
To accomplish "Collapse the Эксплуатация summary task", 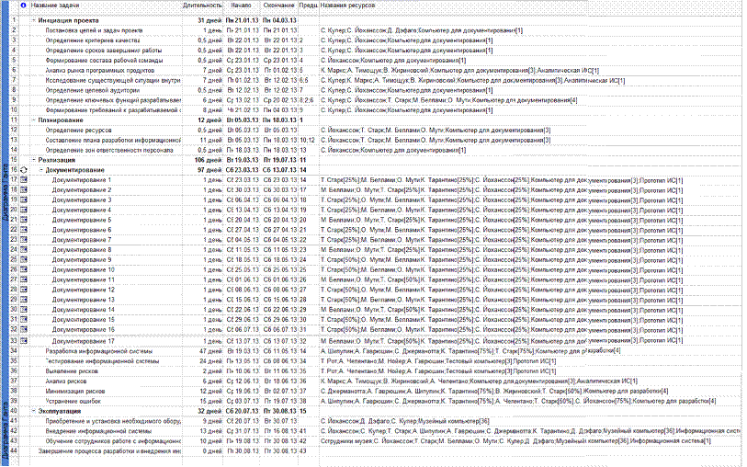I will pyautogui.click(x=34, y=411).
